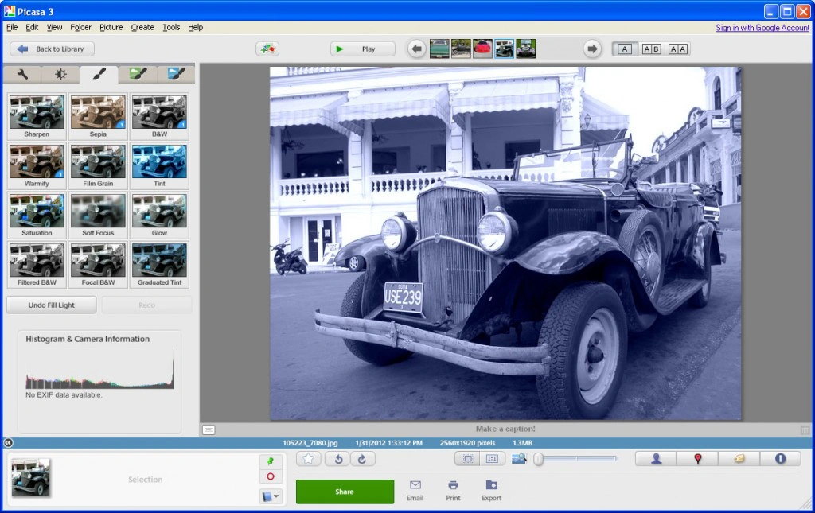This screenshot has height=513, width=815.
Task: Apply the Sharpen effect
Action: (37, 116)
